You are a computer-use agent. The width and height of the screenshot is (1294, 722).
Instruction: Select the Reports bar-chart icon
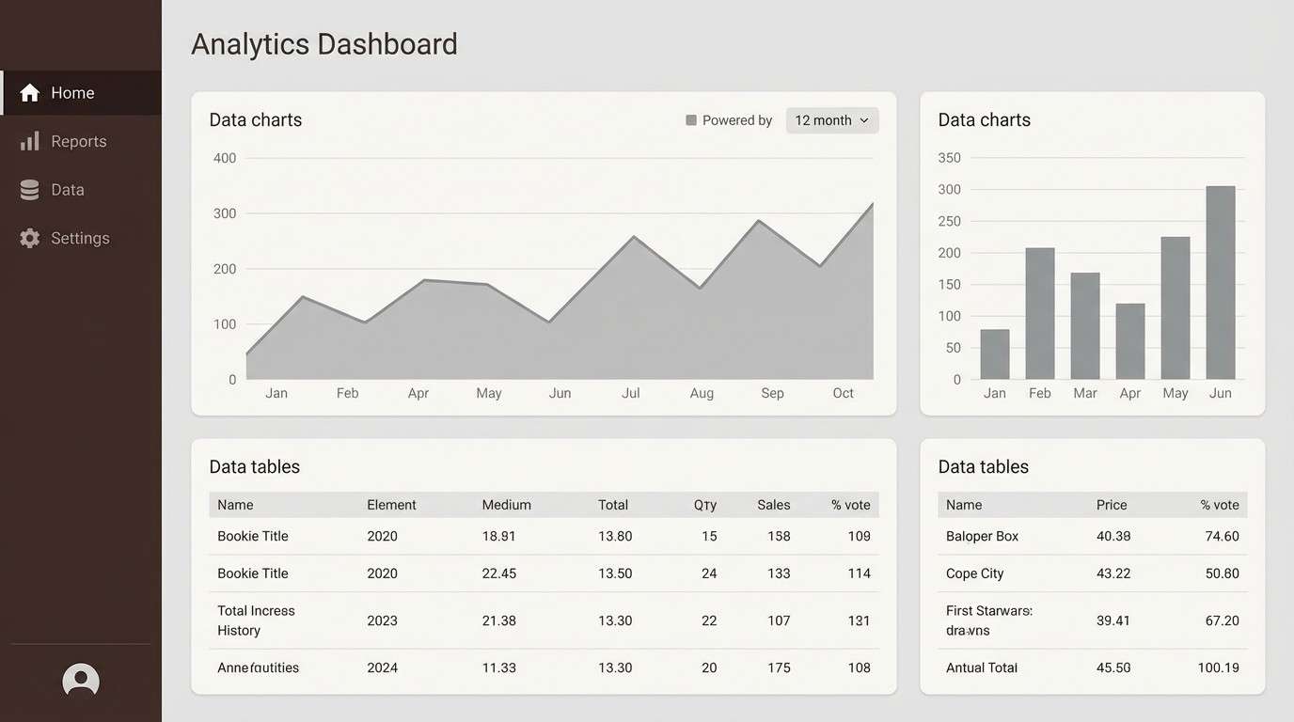[29, 140]
